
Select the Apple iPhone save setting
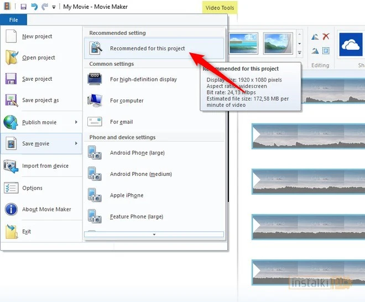(127, 196)
